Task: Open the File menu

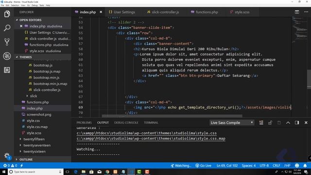Action: 2,5
